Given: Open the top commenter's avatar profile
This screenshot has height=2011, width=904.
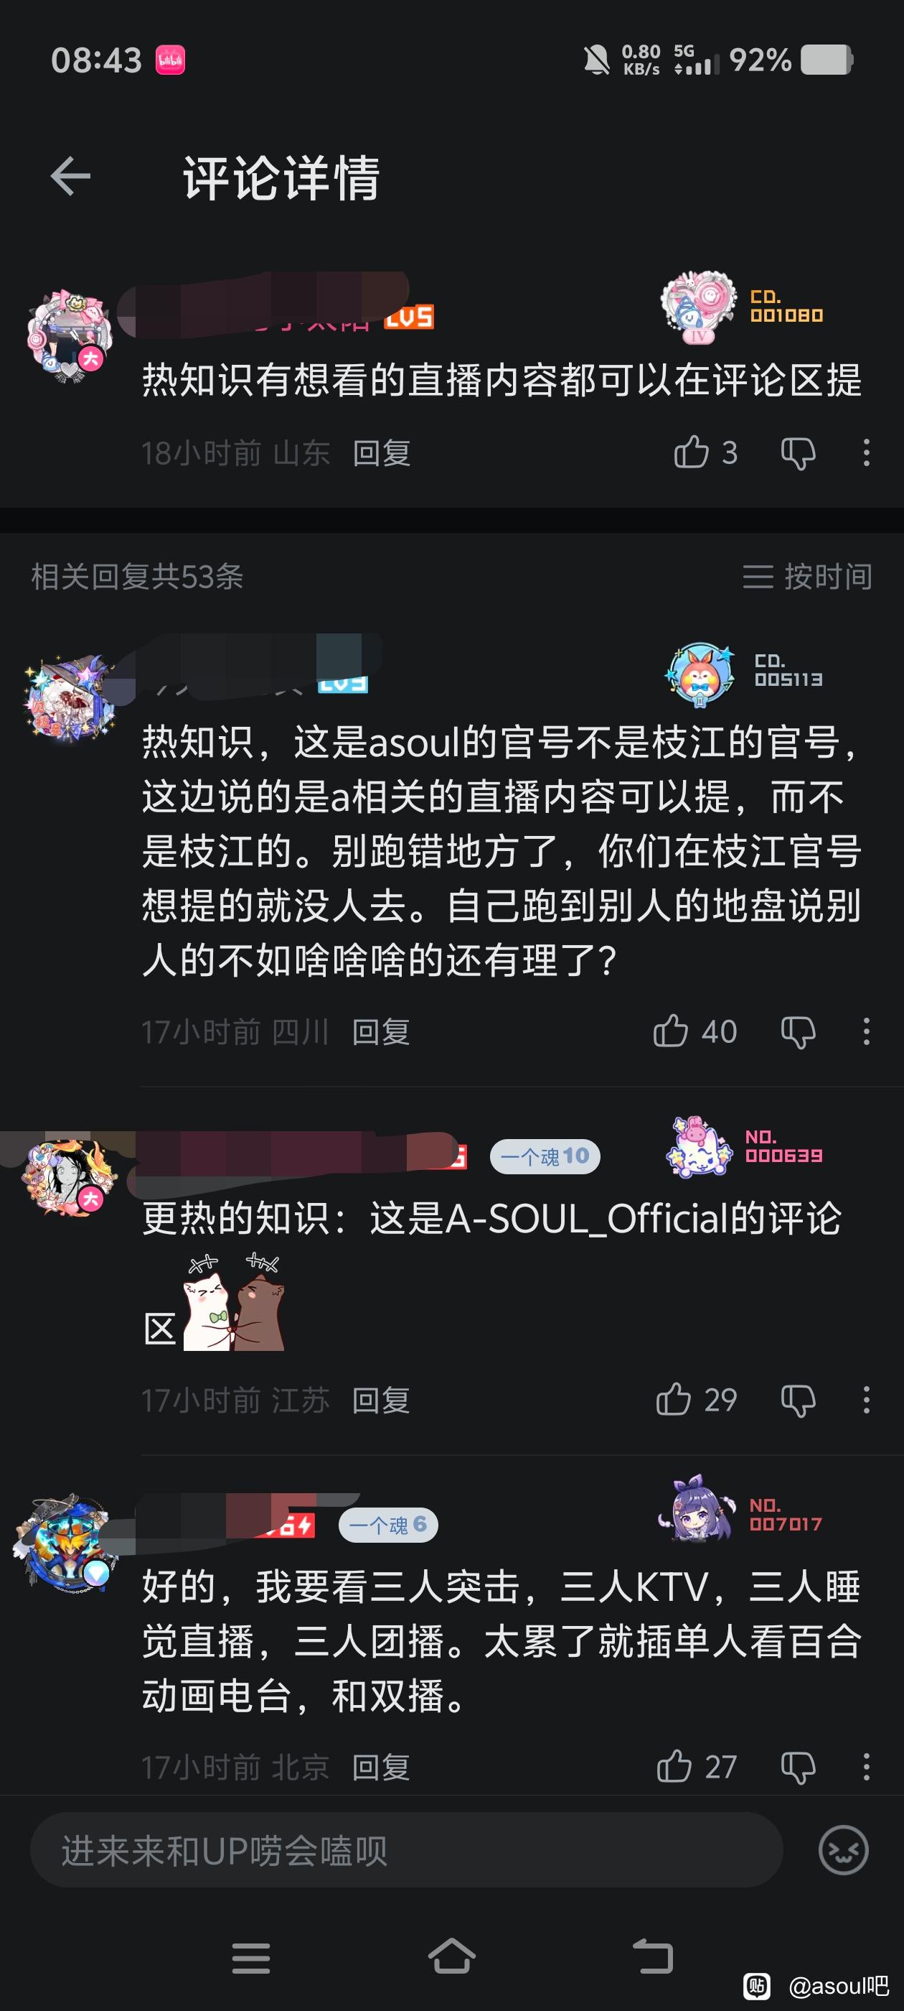Looking at the screenshot, I should click(x=70, y=338).
